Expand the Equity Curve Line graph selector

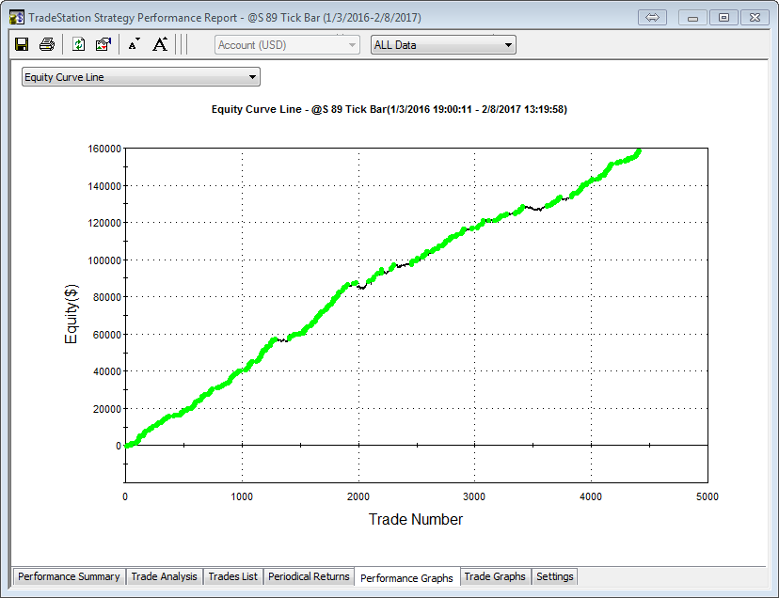click(x=140, y=77)
